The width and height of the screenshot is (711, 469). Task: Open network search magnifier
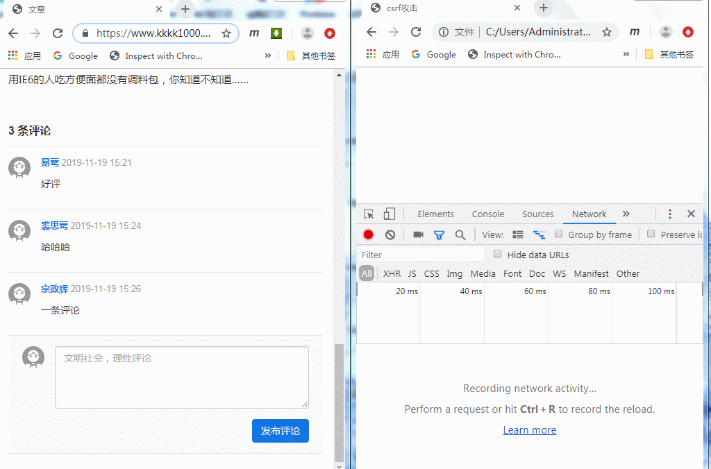coord(460,235)
